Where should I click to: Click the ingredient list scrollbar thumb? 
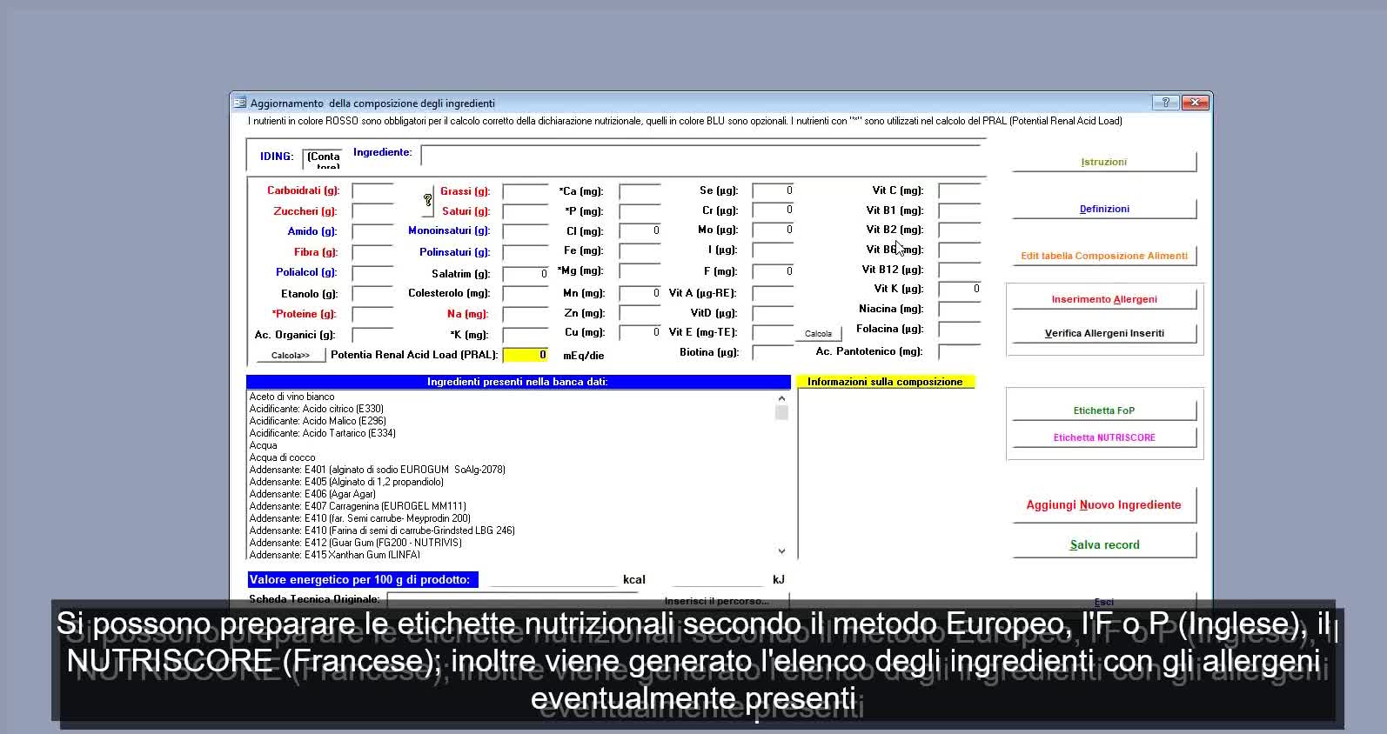781,413
